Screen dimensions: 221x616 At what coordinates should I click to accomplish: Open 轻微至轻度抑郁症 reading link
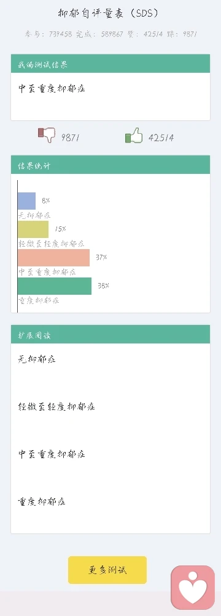click(56, 406)
